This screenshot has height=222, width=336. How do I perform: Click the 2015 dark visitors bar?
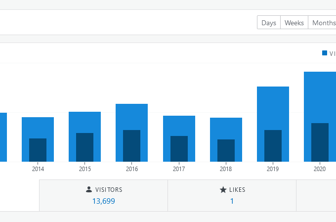tap(84, 147)
